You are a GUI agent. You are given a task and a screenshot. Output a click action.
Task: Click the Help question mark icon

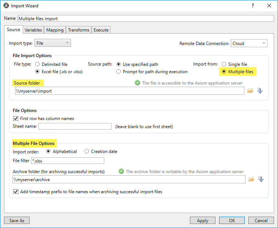(x=253, y=6)
